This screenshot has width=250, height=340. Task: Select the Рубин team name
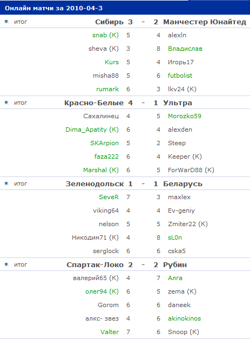(x=175, y=265)
